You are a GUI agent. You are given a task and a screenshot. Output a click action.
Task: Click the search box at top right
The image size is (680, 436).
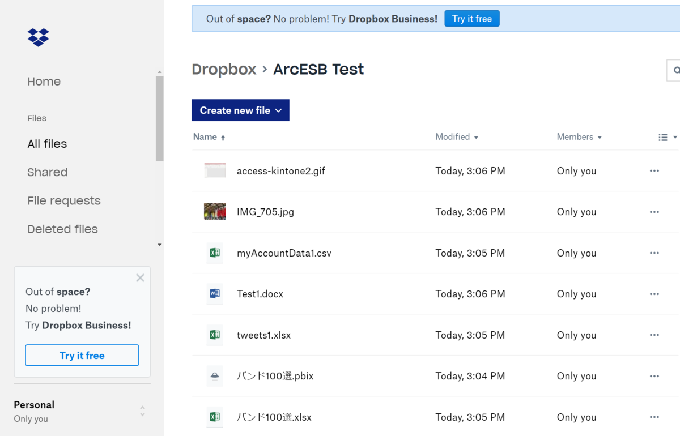tap(673, 70)
